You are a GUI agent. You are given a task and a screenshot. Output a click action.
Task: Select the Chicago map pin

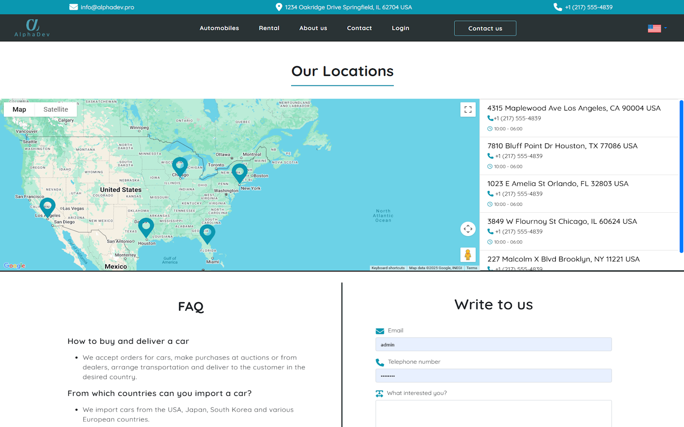pos(180,166)
